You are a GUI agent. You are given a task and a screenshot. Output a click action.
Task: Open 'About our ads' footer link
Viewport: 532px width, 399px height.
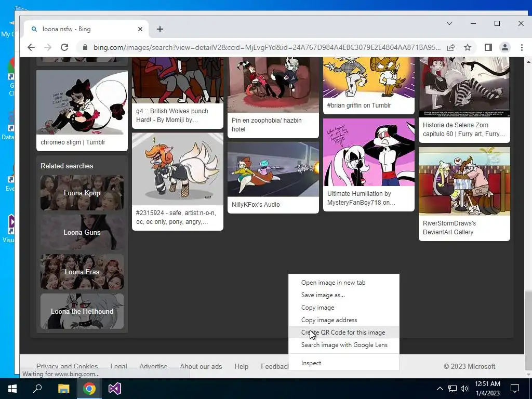click(201, 366)
